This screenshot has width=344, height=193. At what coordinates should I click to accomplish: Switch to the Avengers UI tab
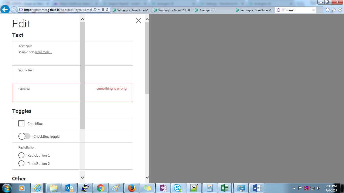pos(214,10)
